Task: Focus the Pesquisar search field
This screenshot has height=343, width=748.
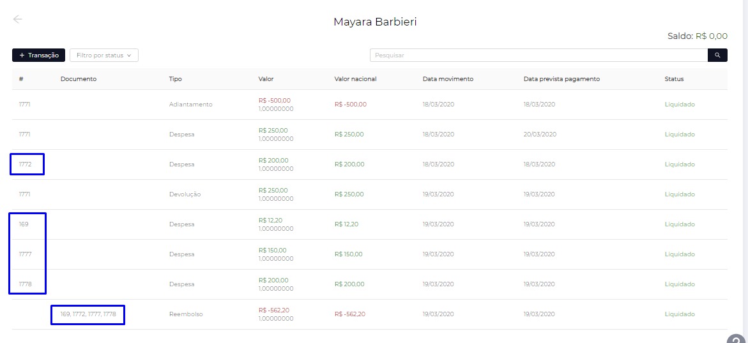Action: [538, 55]
